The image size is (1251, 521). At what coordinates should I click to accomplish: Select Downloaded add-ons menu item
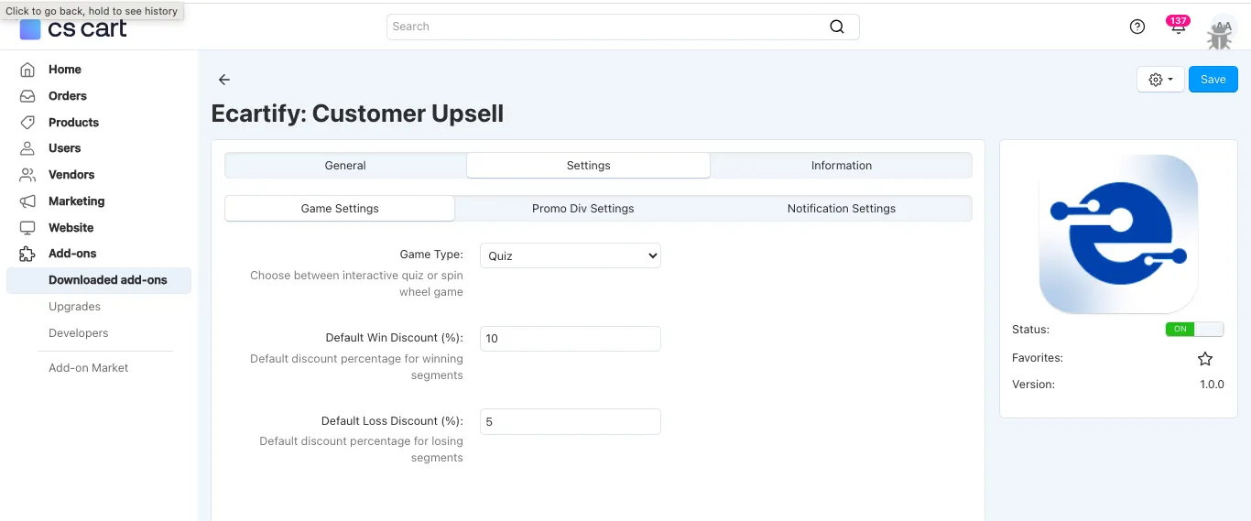(x=99, y=280)
